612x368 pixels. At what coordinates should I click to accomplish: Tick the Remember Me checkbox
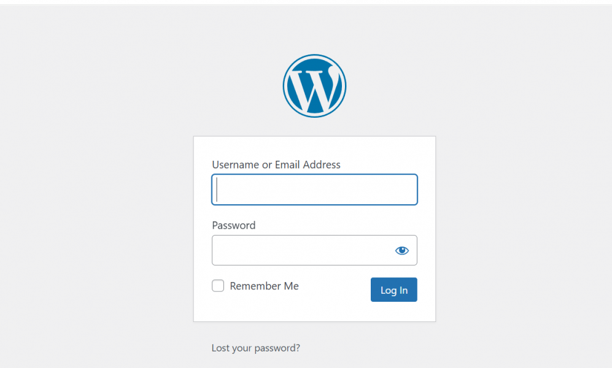218,286
